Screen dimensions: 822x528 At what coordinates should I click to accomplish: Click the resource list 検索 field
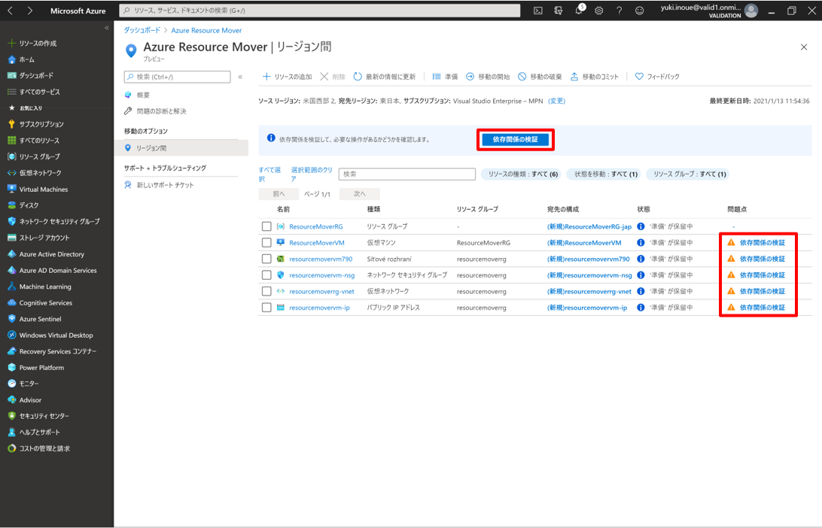pyautogui.click(x=406, y=174)
